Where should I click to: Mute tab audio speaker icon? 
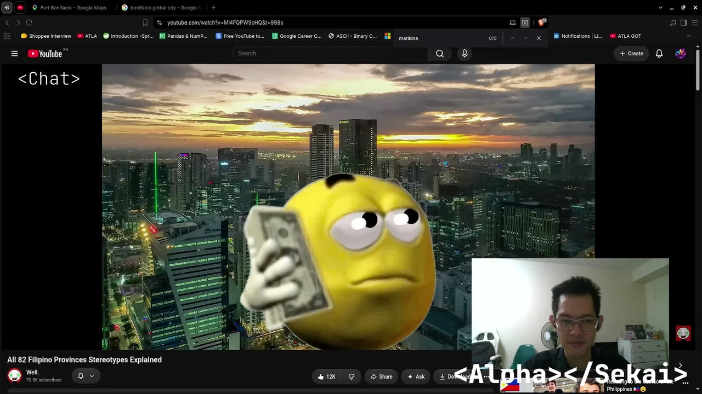[x=7, y=8]
